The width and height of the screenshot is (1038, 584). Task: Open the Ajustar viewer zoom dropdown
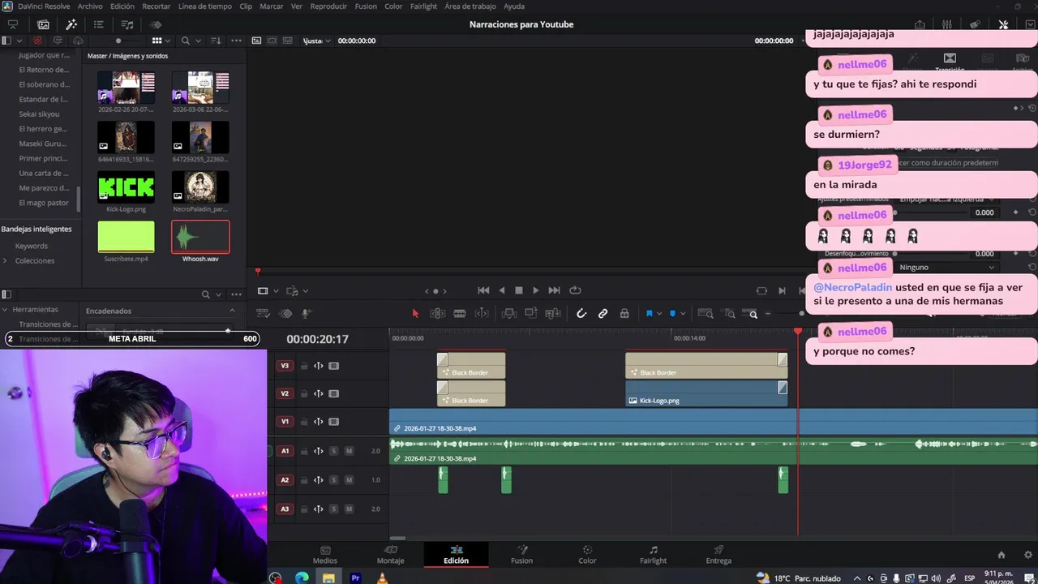click(317, 41)
